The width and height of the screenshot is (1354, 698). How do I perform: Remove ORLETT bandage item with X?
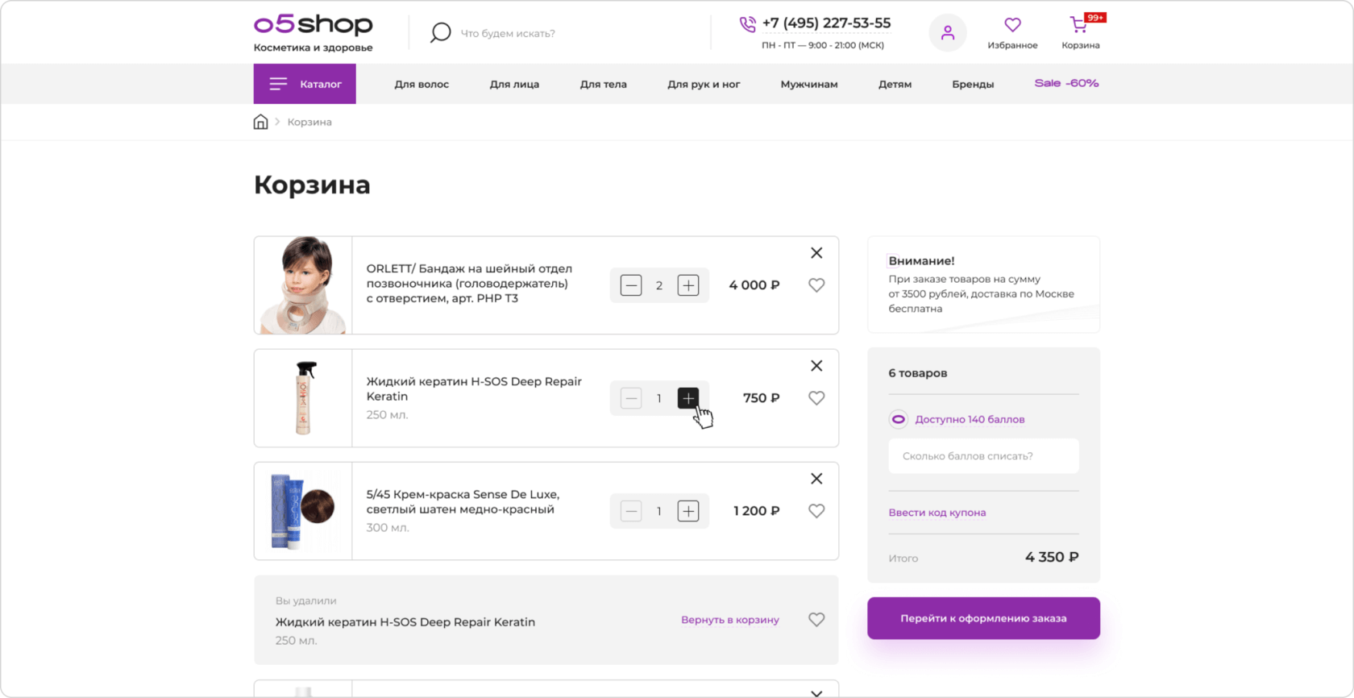pos(816,253)
